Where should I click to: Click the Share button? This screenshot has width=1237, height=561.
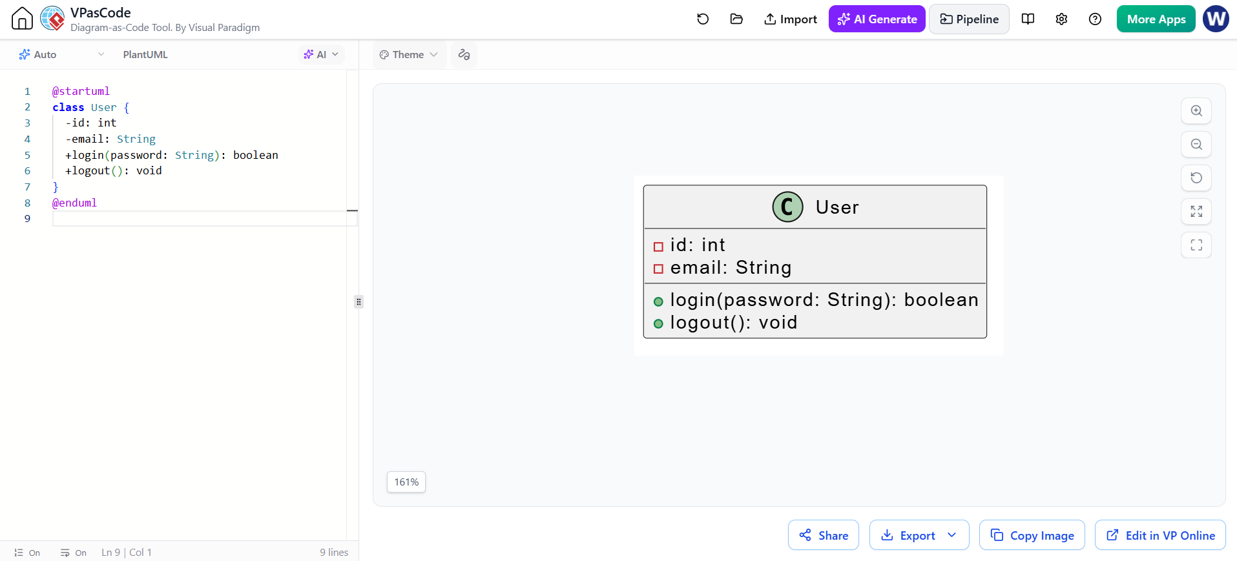coord(824,535)
